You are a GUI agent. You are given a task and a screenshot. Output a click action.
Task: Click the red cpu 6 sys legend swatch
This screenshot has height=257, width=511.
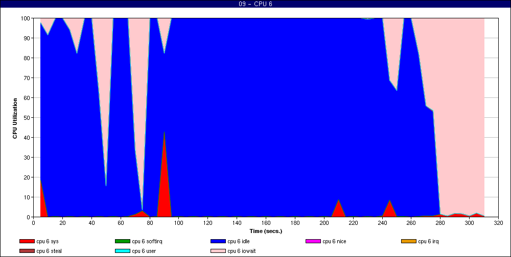point(27,241)
